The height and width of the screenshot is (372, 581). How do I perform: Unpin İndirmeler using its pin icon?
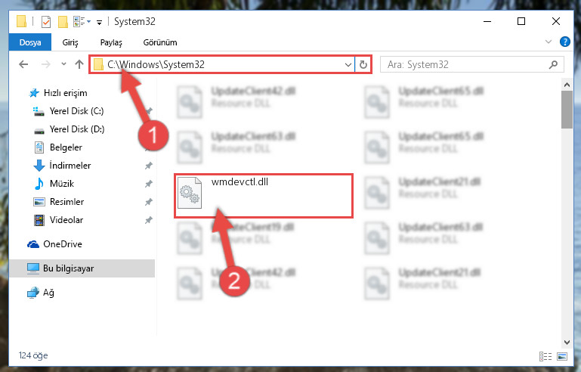[149, 166]
